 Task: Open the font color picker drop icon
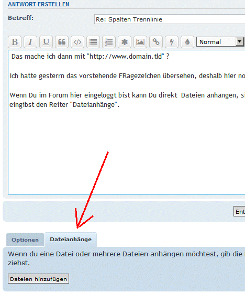(x=187, y=42)
